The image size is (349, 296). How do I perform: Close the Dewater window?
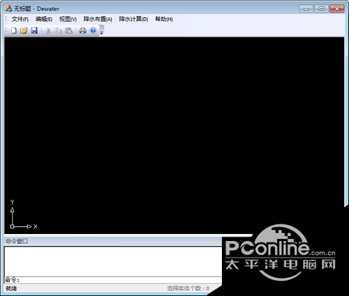(337, 9)
